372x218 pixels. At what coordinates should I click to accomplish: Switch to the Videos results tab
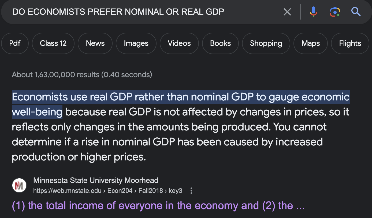pyautogui.click(x=179, y=43)
